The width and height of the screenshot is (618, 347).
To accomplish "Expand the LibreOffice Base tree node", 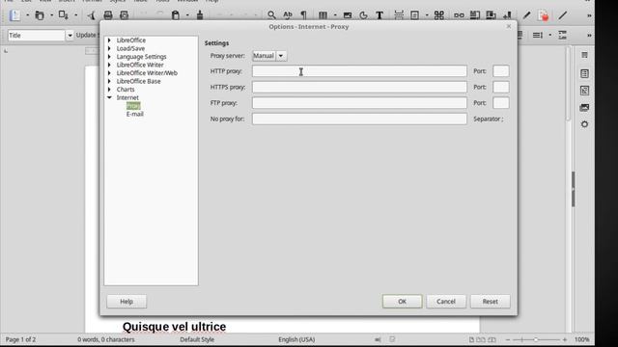I will 109,81.
